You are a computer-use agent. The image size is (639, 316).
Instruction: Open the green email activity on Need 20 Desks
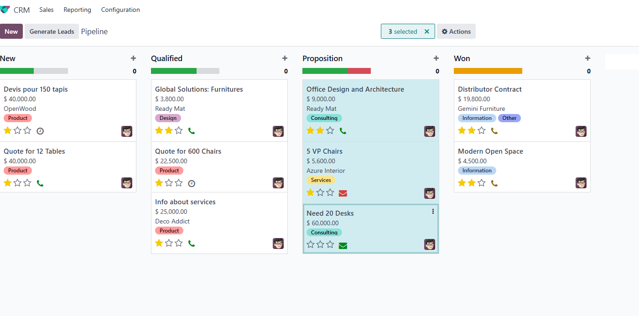pos(343,245)
